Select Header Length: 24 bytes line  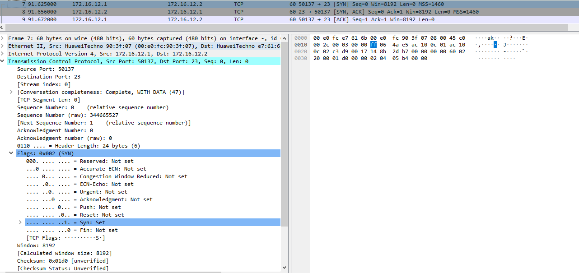click(79, 146)
